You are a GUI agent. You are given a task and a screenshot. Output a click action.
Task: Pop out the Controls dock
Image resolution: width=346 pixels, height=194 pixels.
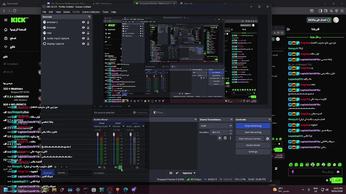coord(270,119)
